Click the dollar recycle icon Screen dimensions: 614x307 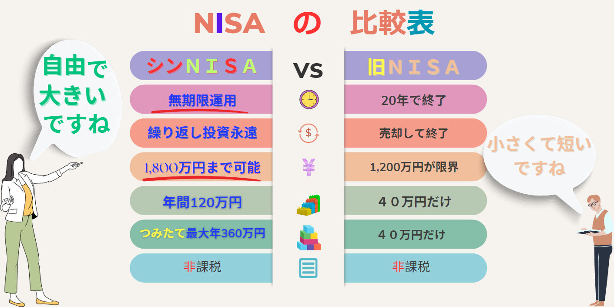pos(309,133)
